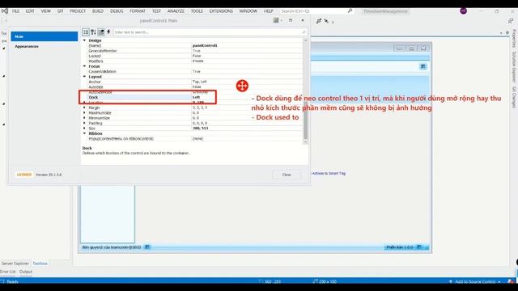Click the first designer toolbar icon right of dialog
518x291 pixels.
318,21
